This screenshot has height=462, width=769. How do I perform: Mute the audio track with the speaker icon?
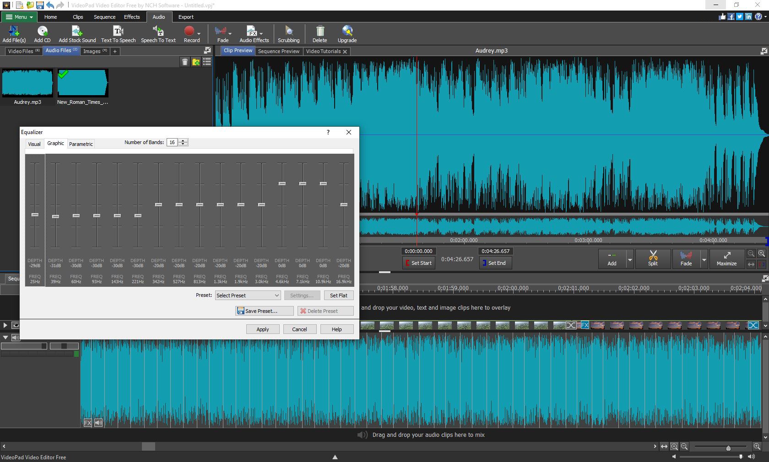(98, 423)
